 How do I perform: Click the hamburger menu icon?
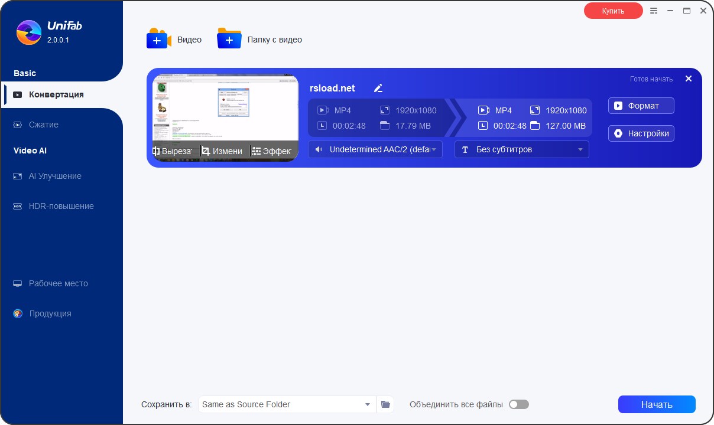654,10
